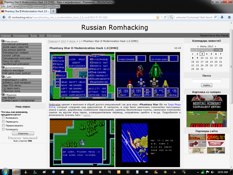Reload the page using the refresh icon

pyautogui.click(x=165, y=17)
